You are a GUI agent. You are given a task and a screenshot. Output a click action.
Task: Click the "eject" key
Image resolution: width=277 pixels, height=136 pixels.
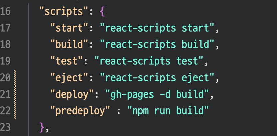coord(69,78)
